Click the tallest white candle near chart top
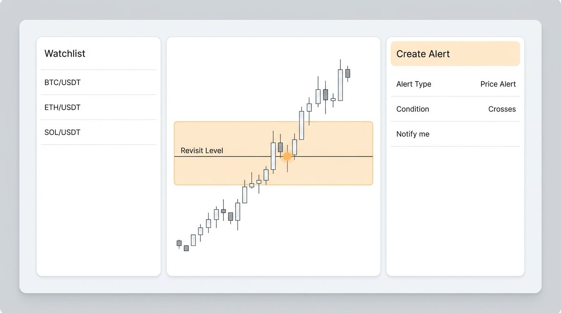Image resolution: width=561 pixels, height=313 pixels. point(340,85)
